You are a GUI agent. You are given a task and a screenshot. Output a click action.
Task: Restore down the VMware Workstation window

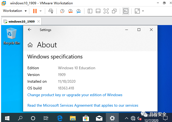tap(164, 3)
